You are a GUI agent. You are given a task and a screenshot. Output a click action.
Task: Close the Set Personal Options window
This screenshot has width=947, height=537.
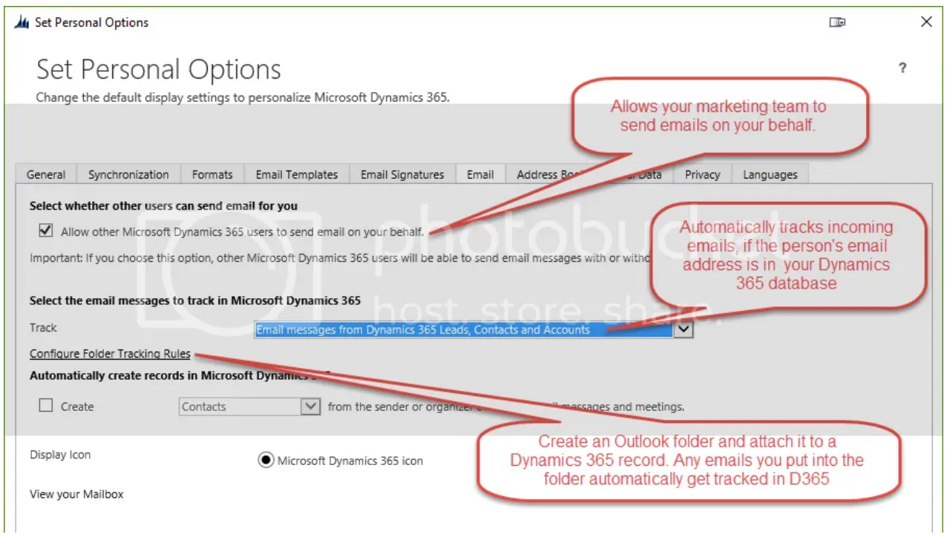pyautogui.click(x=926, y=22)
